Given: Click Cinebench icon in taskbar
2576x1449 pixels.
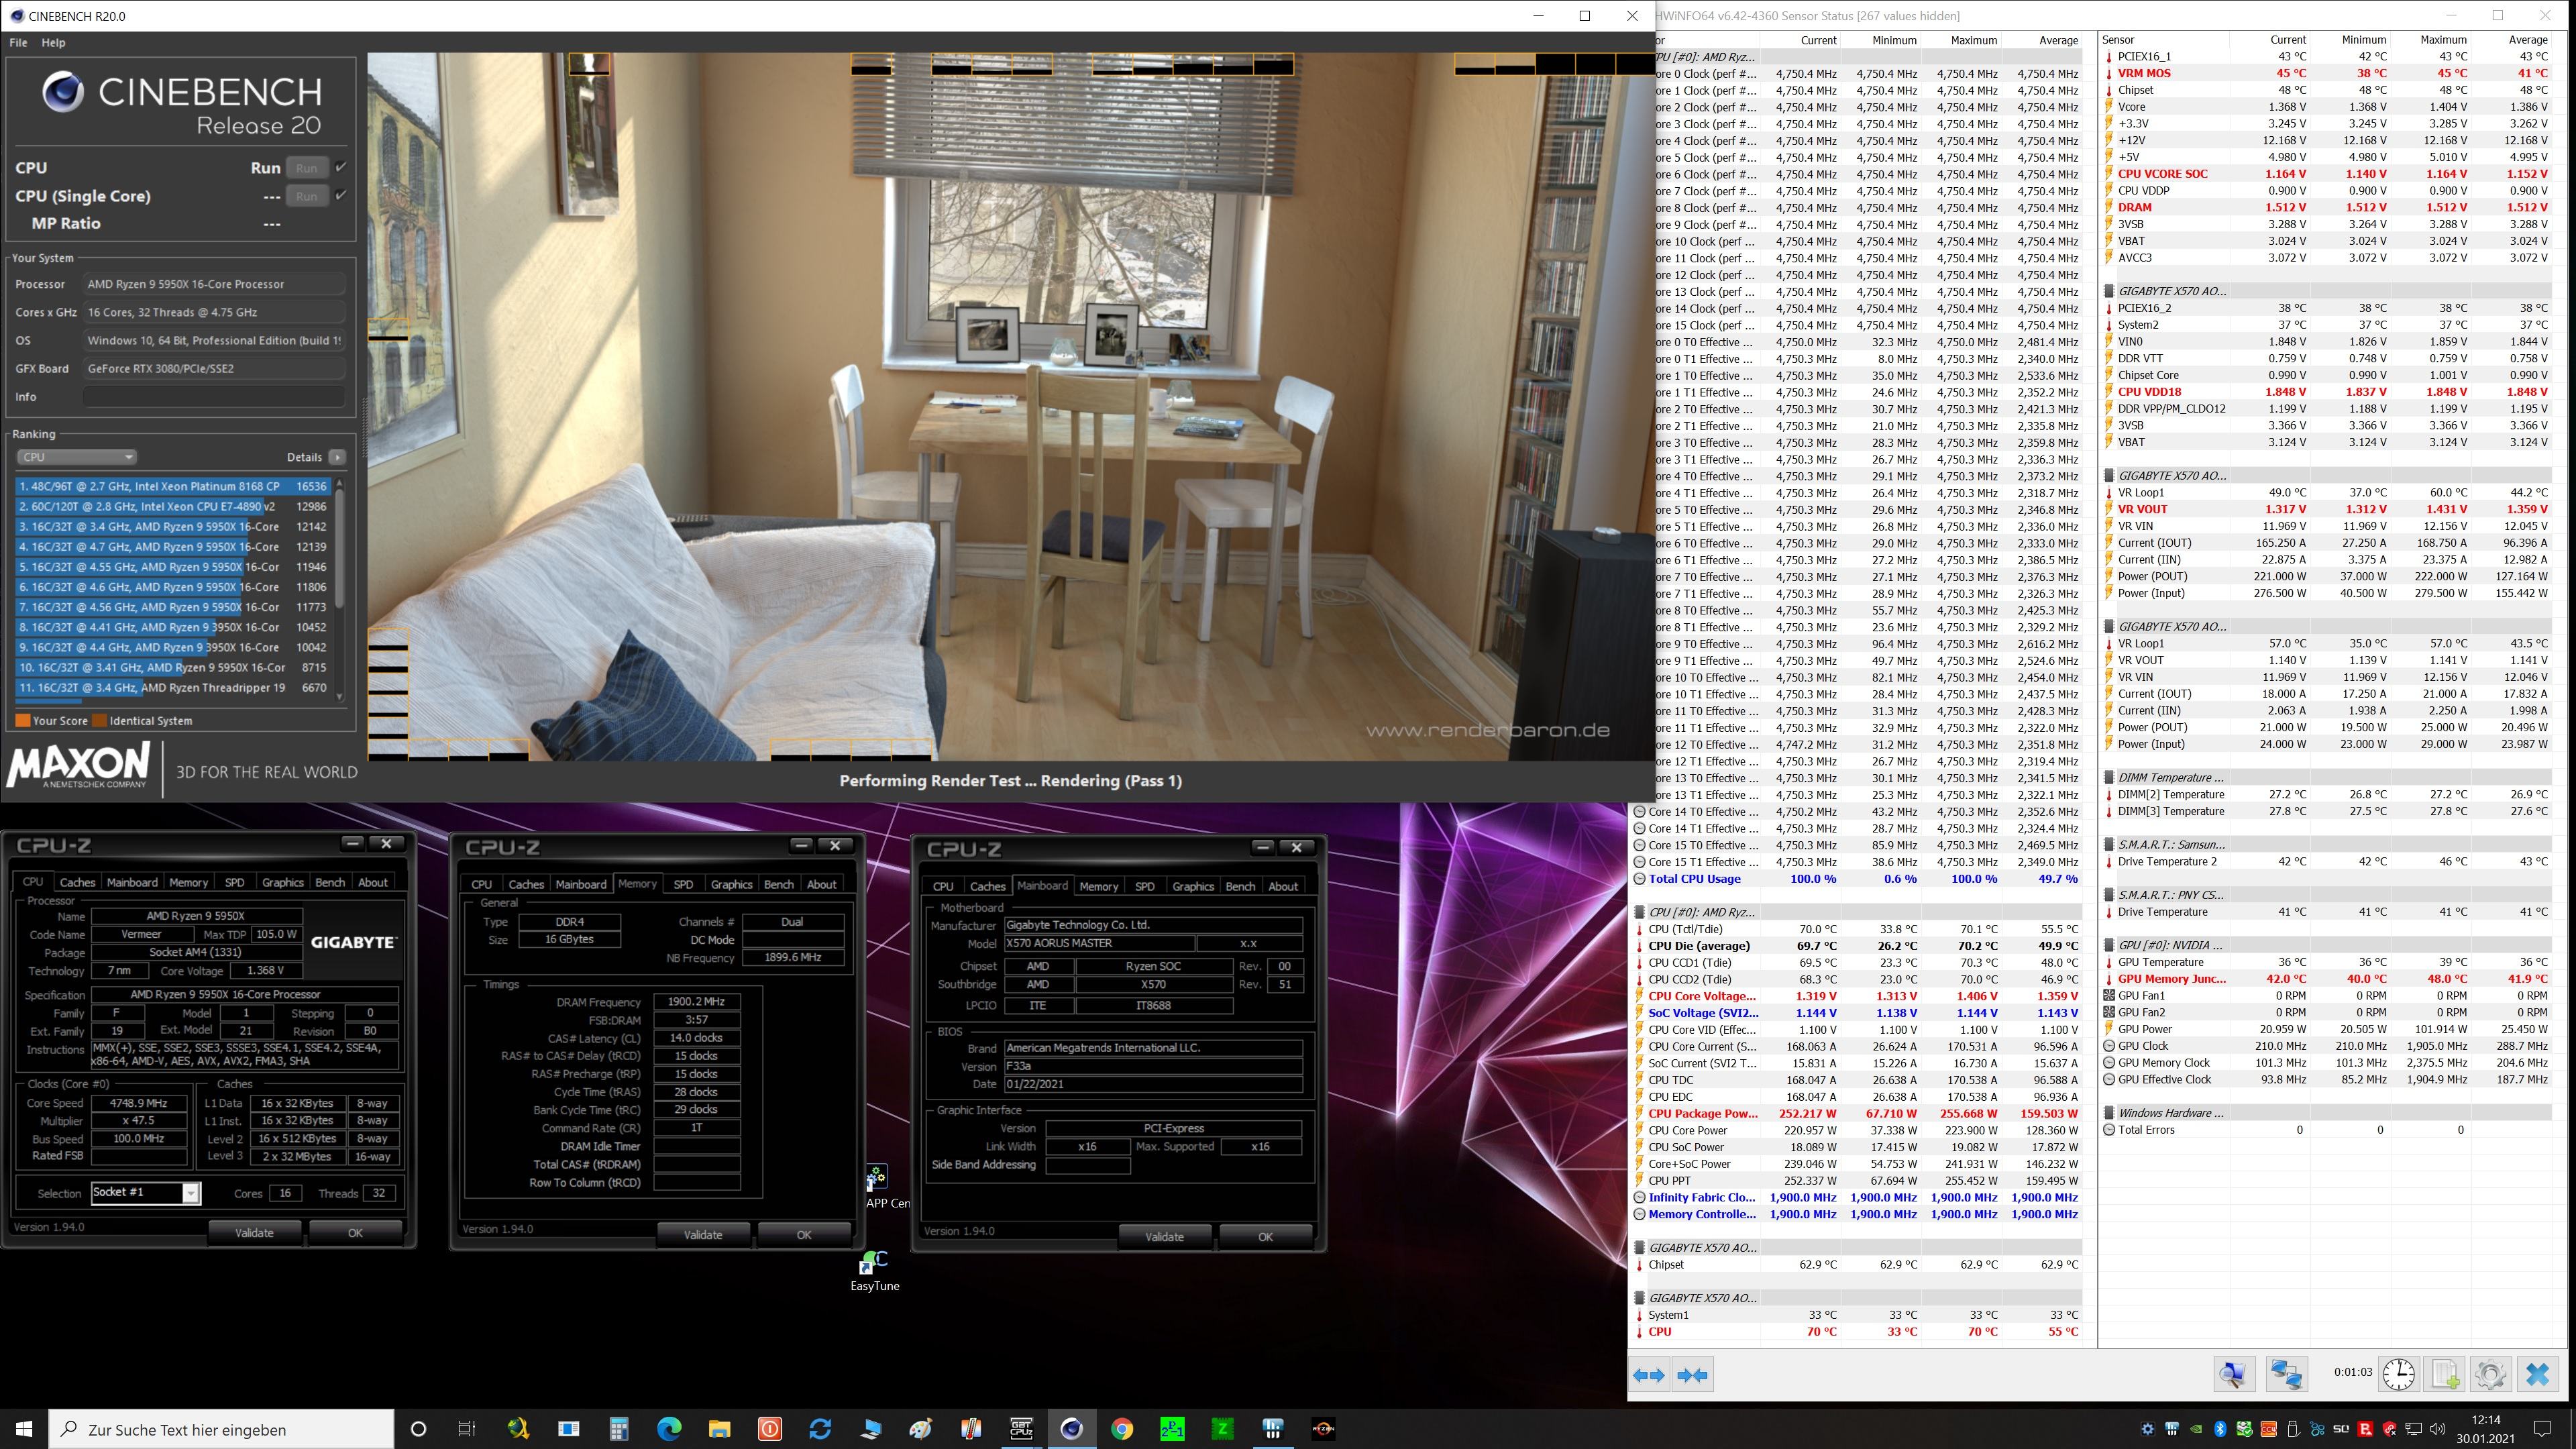Looking at the screenshot, I should coord(1071,1429).
